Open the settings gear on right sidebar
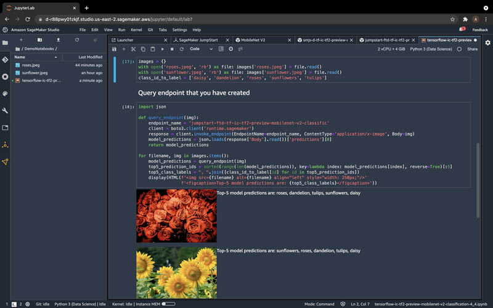 487,43
